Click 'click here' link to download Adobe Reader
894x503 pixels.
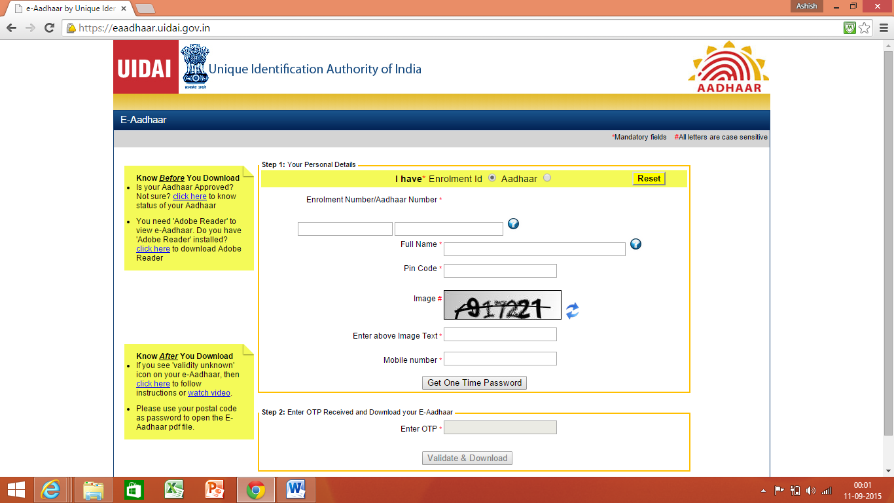click(153, 249)
